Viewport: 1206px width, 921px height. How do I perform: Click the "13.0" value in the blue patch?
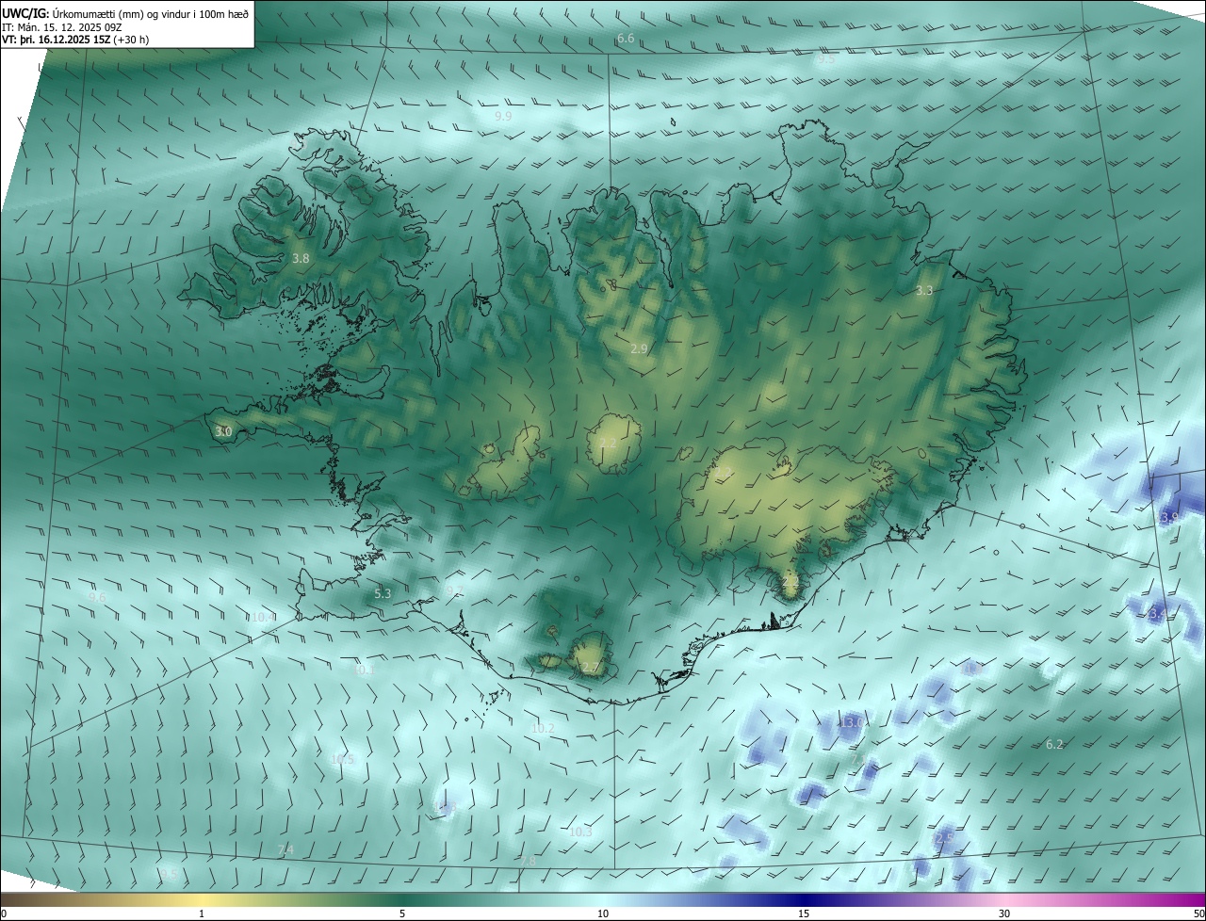851,722
